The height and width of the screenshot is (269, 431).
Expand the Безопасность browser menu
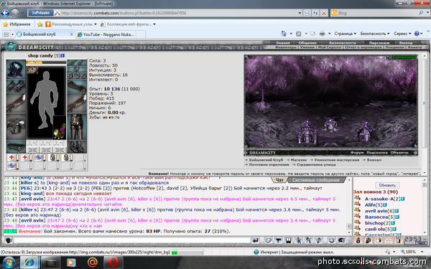375,34
